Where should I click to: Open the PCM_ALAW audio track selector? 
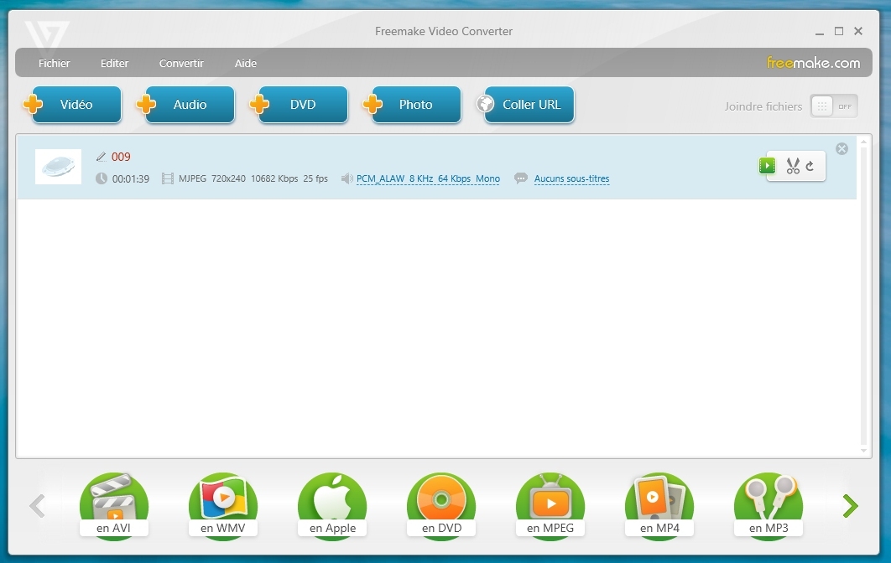428,178
